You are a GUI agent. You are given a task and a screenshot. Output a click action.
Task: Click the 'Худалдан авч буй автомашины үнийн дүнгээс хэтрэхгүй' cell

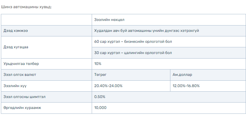(x=169, y=31)
